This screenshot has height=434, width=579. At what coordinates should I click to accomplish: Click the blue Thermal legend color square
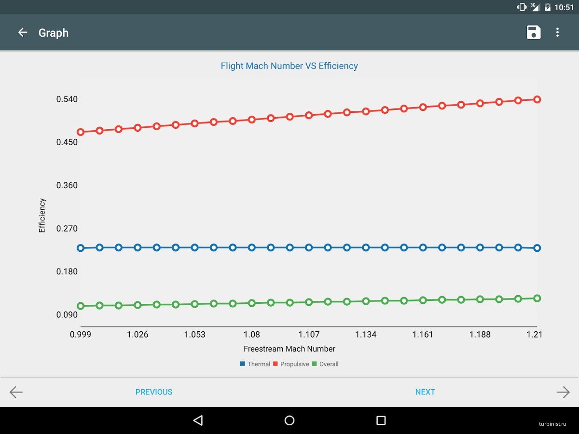tap(243, 364)
